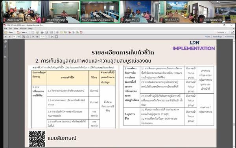Click the fit one full page icon
Viewport: 236px width, 148px height.
[56, 37]
